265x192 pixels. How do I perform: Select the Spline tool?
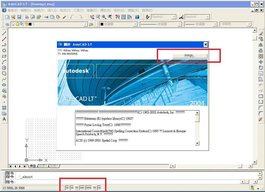[4, 79]
